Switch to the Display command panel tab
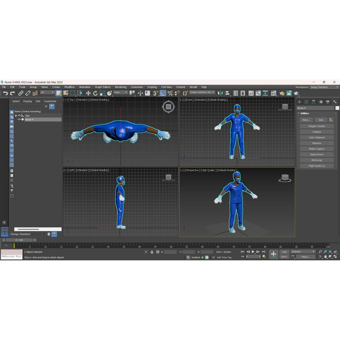 328,102
